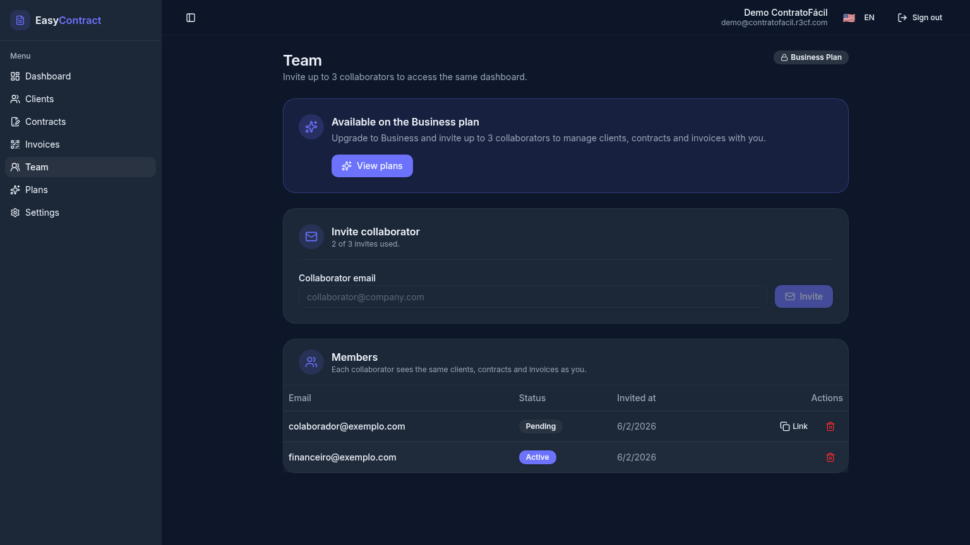Click the Settings gear icon in sidebar

(x=15, y=213)
